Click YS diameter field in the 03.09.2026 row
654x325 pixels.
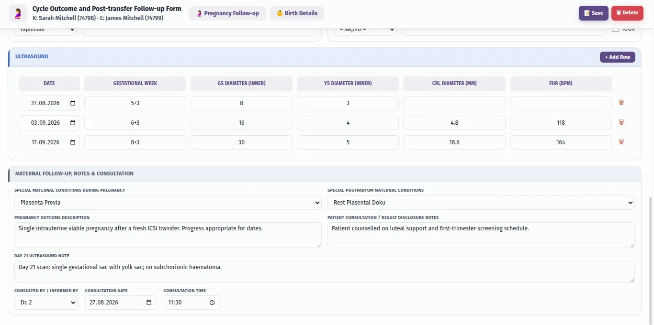pos(348,123)
